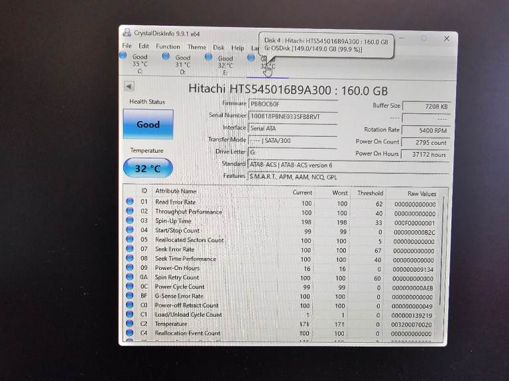Click the Good health status button
The height and width of the screenshot is (381, 509).
pos(148,124)
